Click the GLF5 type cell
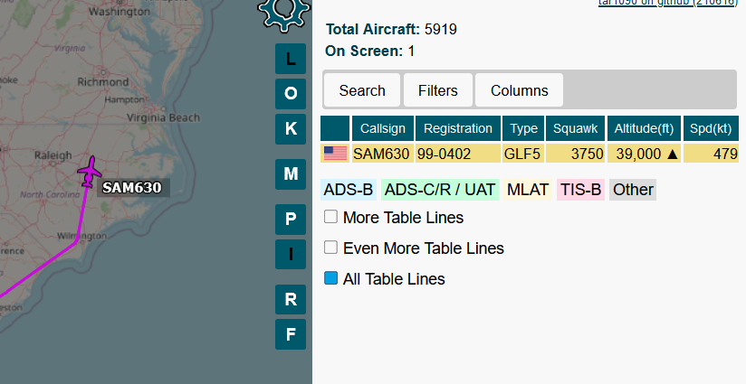 [523, 154]
